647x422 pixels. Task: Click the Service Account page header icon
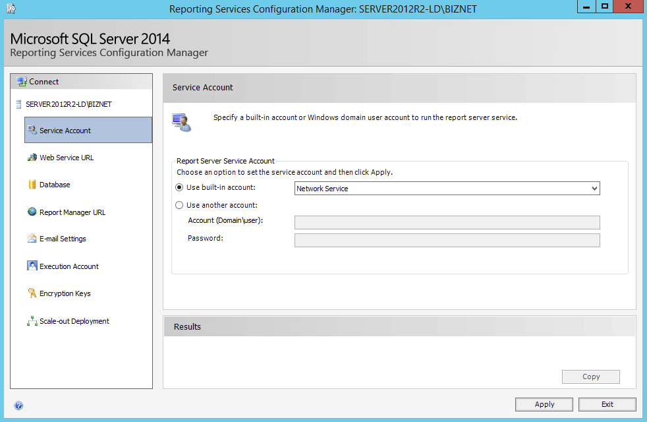[182, 123]
